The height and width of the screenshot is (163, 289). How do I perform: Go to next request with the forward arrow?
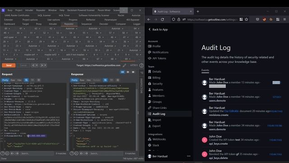point(42,65)
